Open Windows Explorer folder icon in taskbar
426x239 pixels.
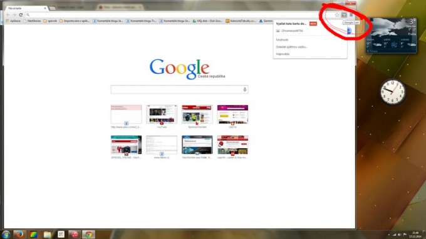click(x=47, y=235)
